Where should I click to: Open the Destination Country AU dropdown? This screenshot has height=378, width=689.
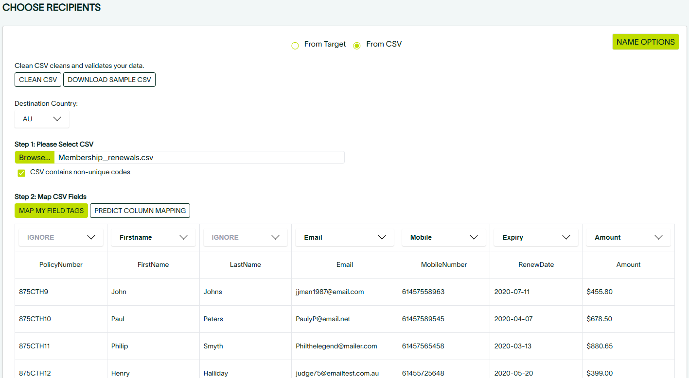(42, 119)
